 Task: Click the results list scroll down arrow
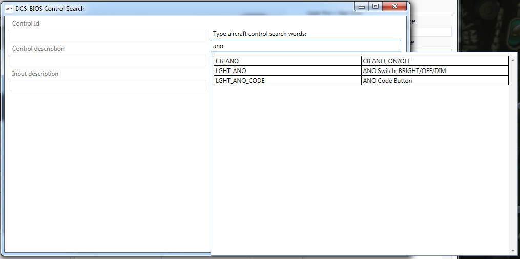tap(513, 251)
